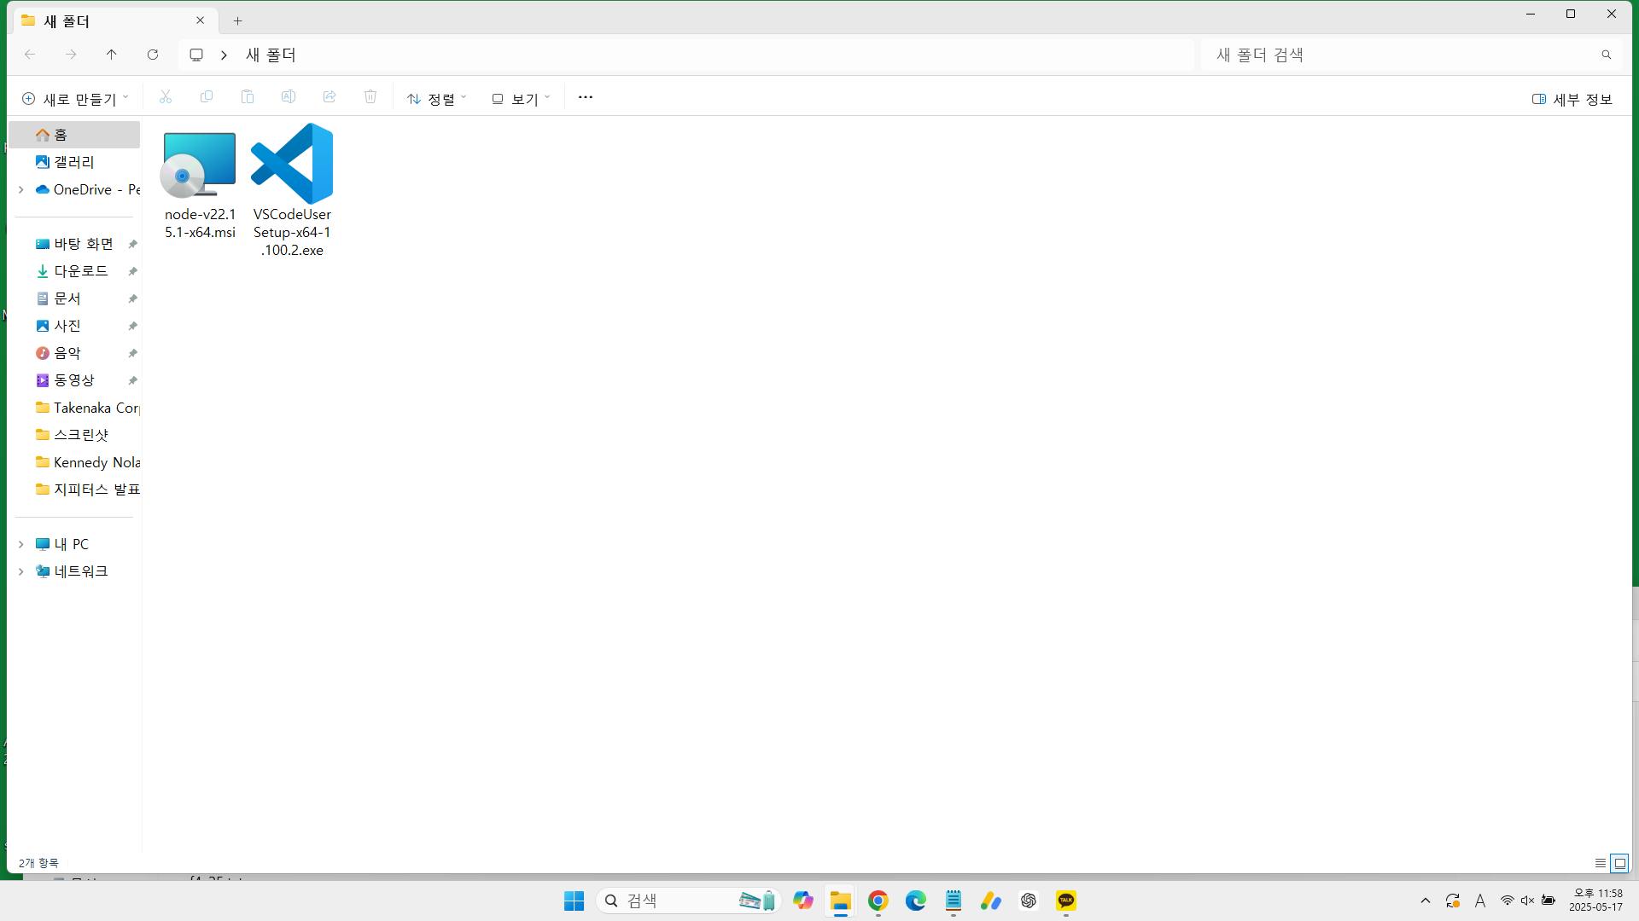The height and width of the screenshot is (921, 1639).
Task: Expand the 내 PC tree node
Action: [x=21, y=544]
